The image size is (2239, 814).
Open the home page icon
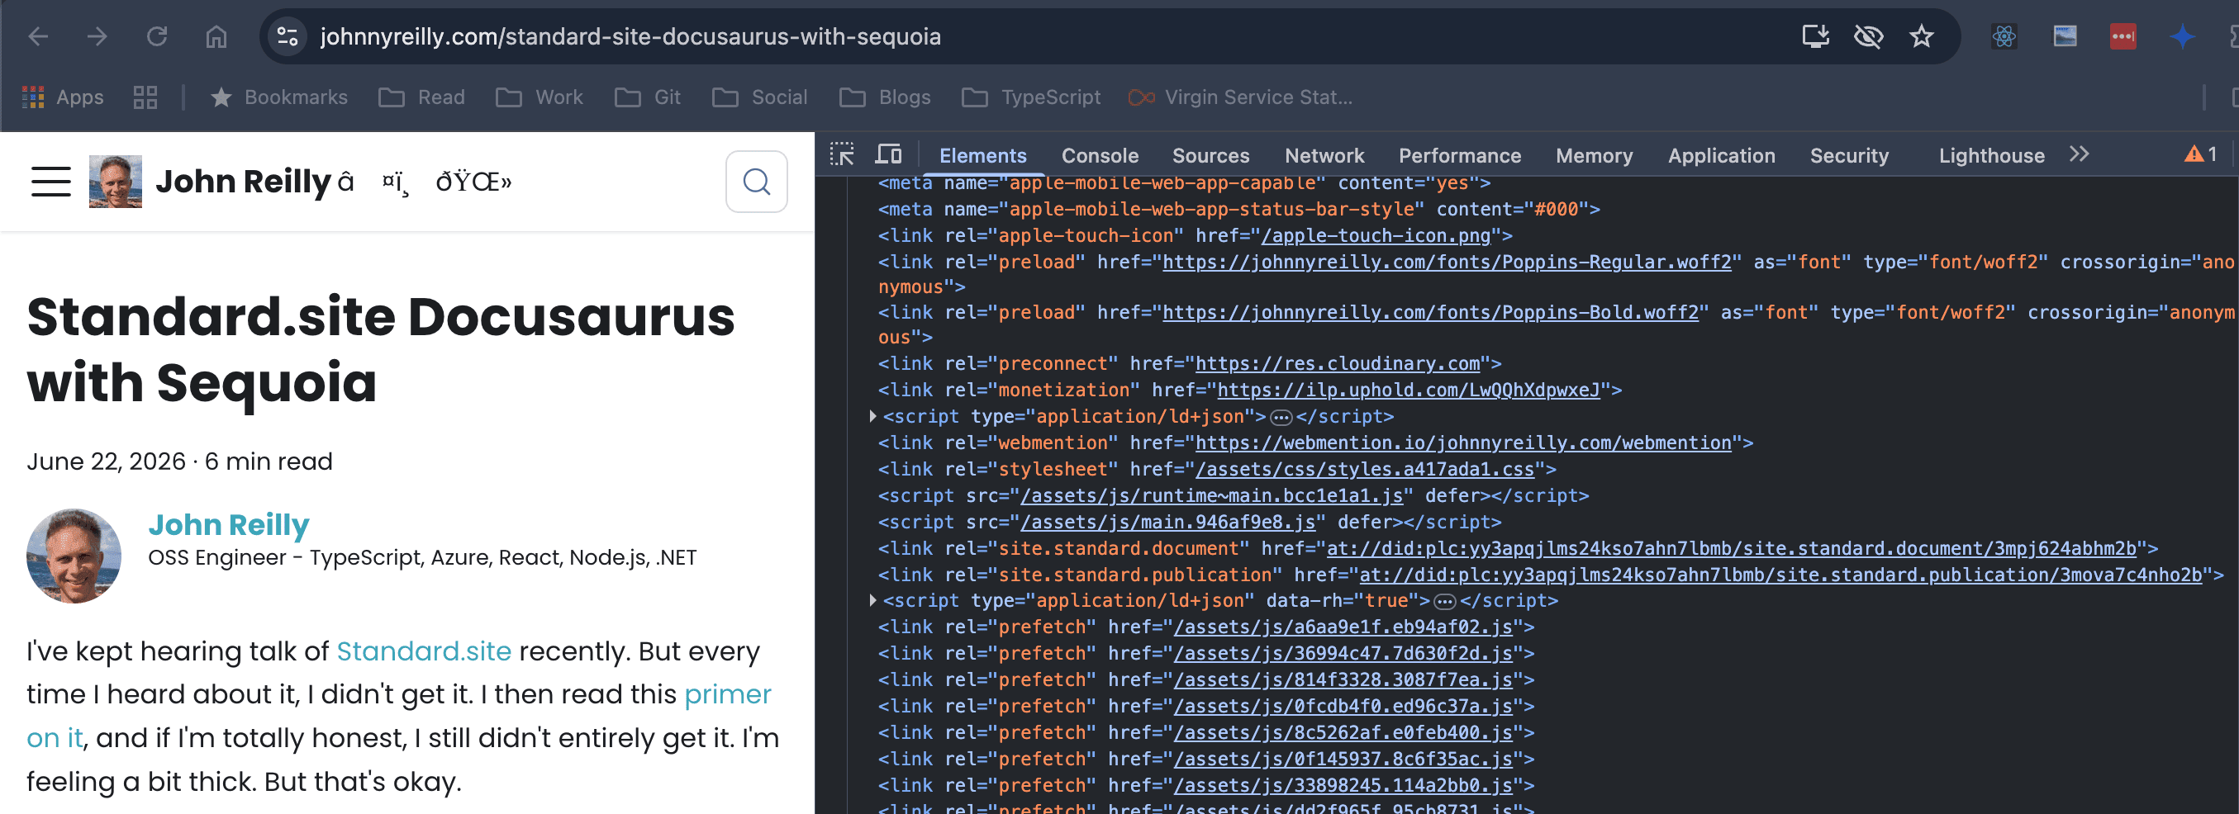(x=216, y=36)
